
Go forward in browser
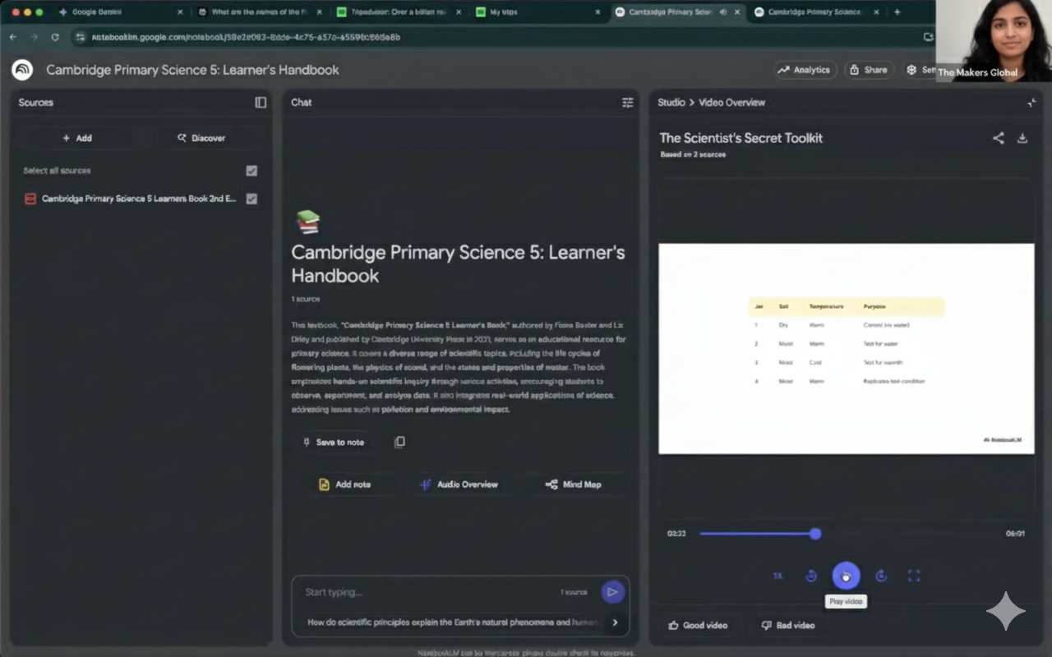(34, 37)
